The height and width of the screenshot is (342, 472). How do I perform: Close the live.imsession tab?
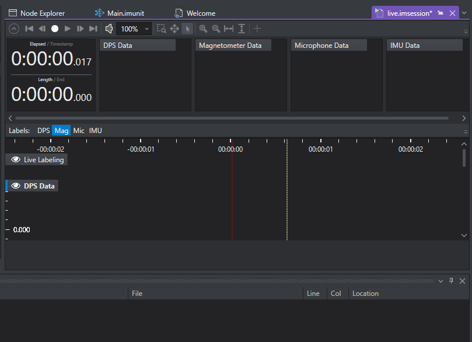tap(452, 13)
